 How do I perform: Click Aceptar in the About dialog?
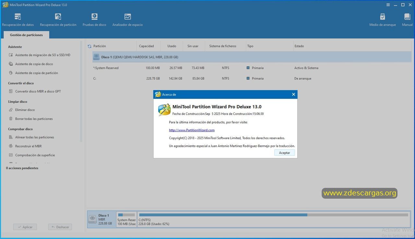(285, 153)
